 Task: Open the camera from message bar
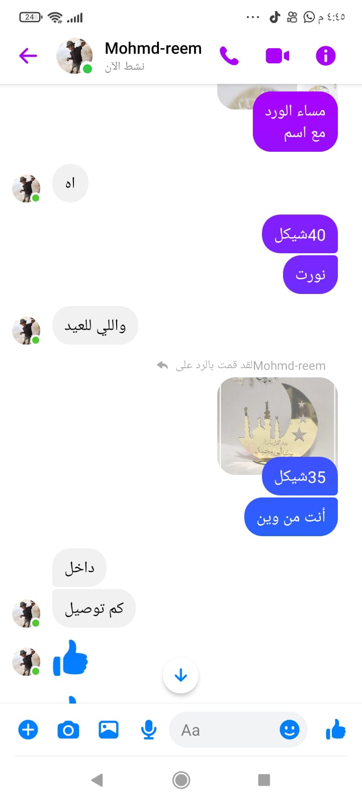click(x=68, y=730)
